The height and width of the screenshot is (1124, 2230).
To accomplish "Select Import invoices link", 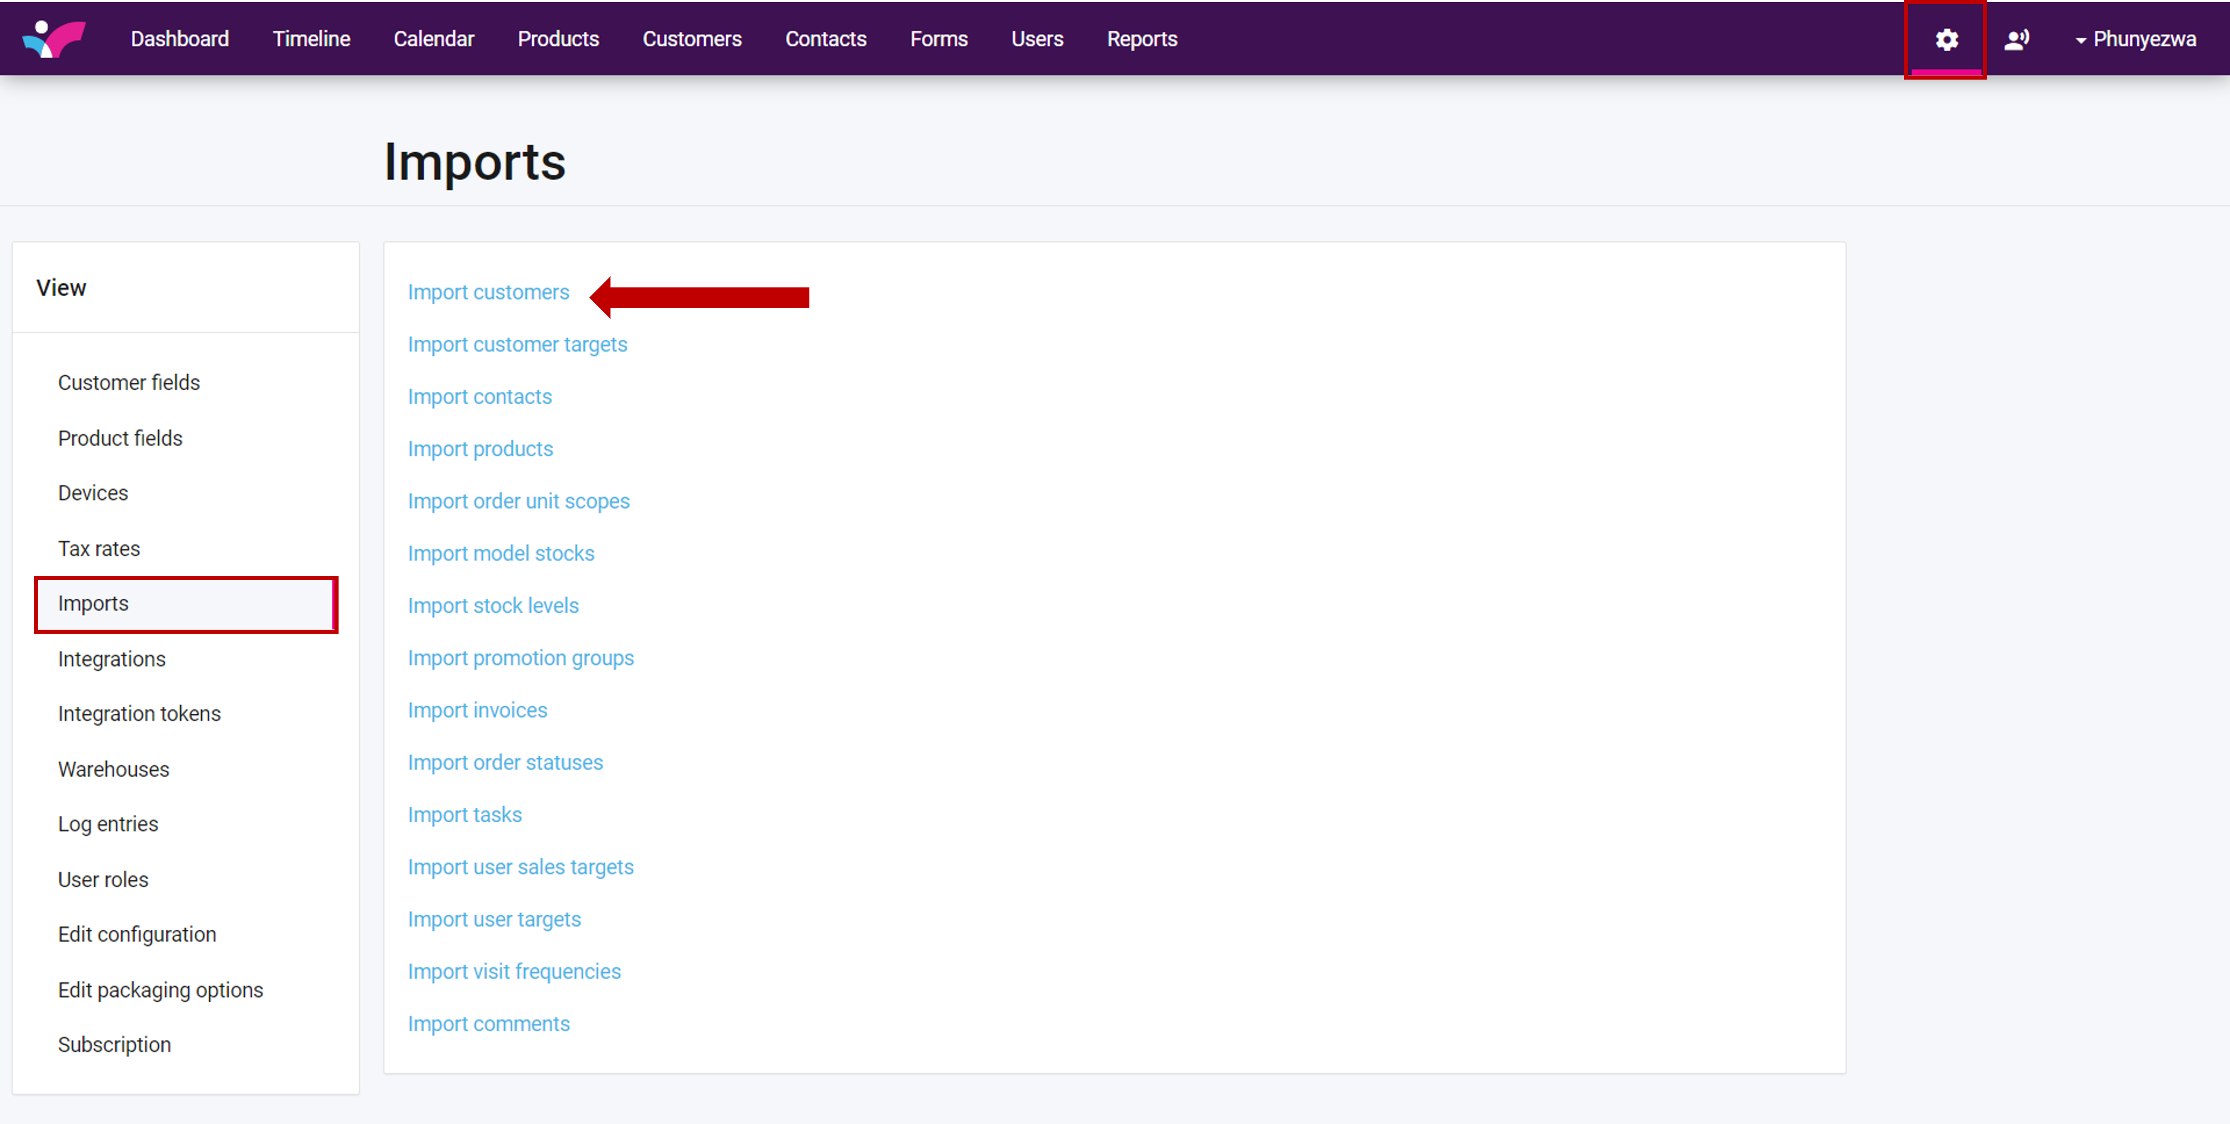I will click(477, 711).
